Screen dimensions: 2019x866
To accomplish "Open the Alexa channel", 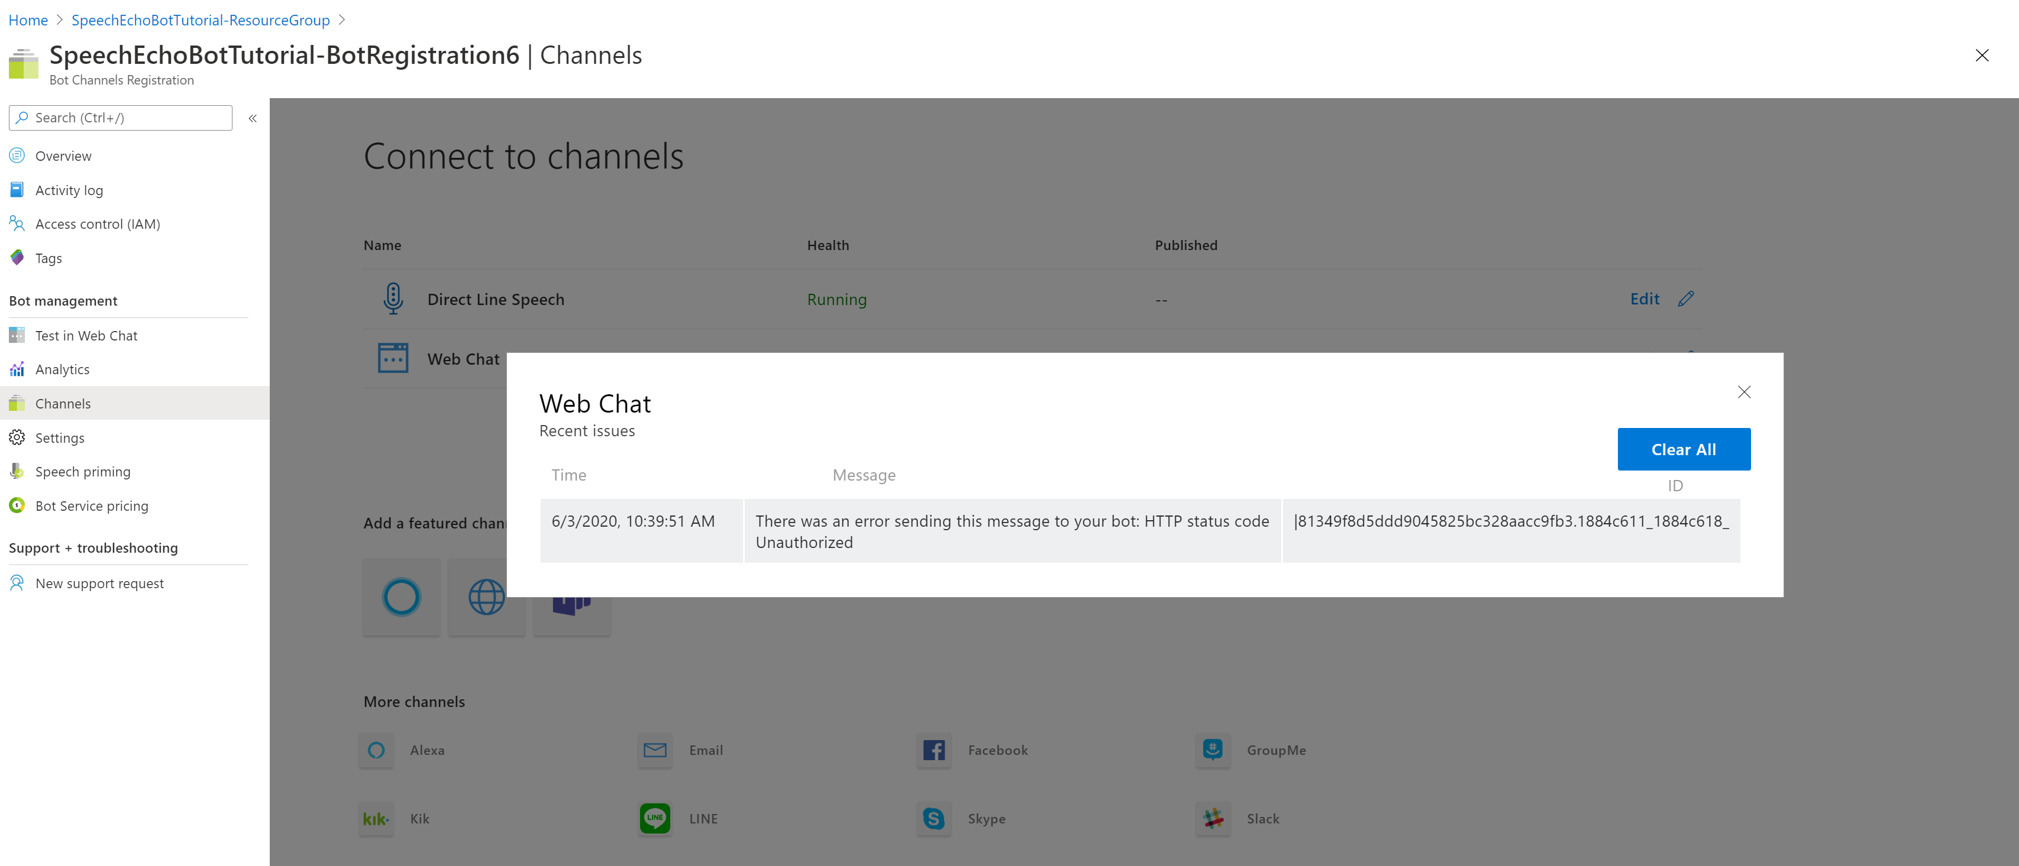I will tap(376, 750).
